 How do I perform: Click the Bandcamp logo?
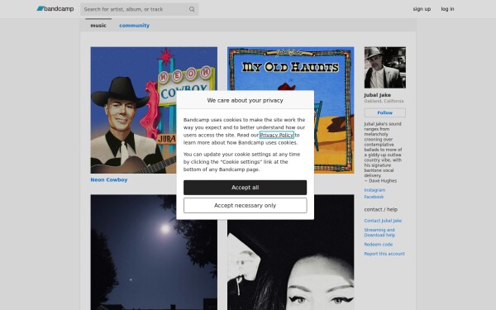pos(55,9)
